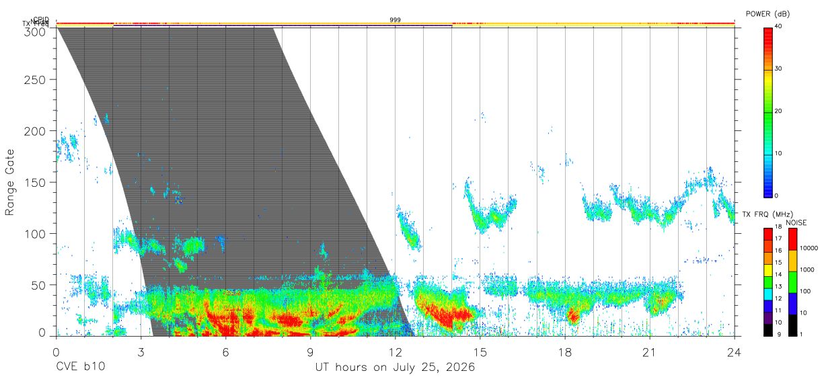Click the green segment of the NOISE bar
Screen dimensions: 826x381
(x=792, y=282)
